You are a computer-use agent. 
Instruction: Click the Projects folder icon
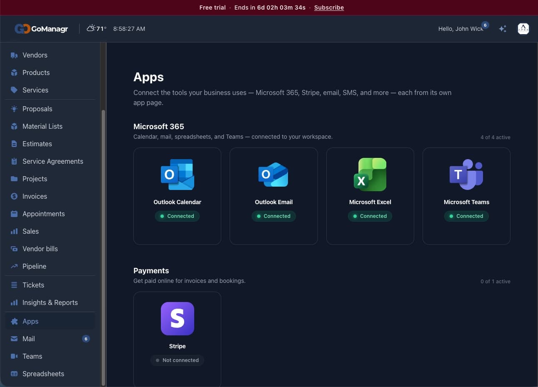[14, 179]
